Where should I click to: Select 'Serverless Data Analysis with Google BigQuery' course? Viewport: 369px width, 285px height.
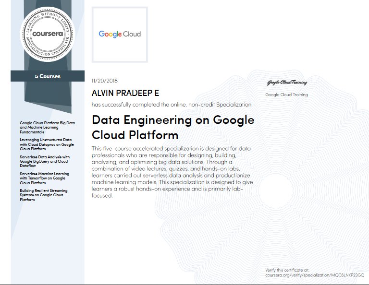(x=45, y=161)
